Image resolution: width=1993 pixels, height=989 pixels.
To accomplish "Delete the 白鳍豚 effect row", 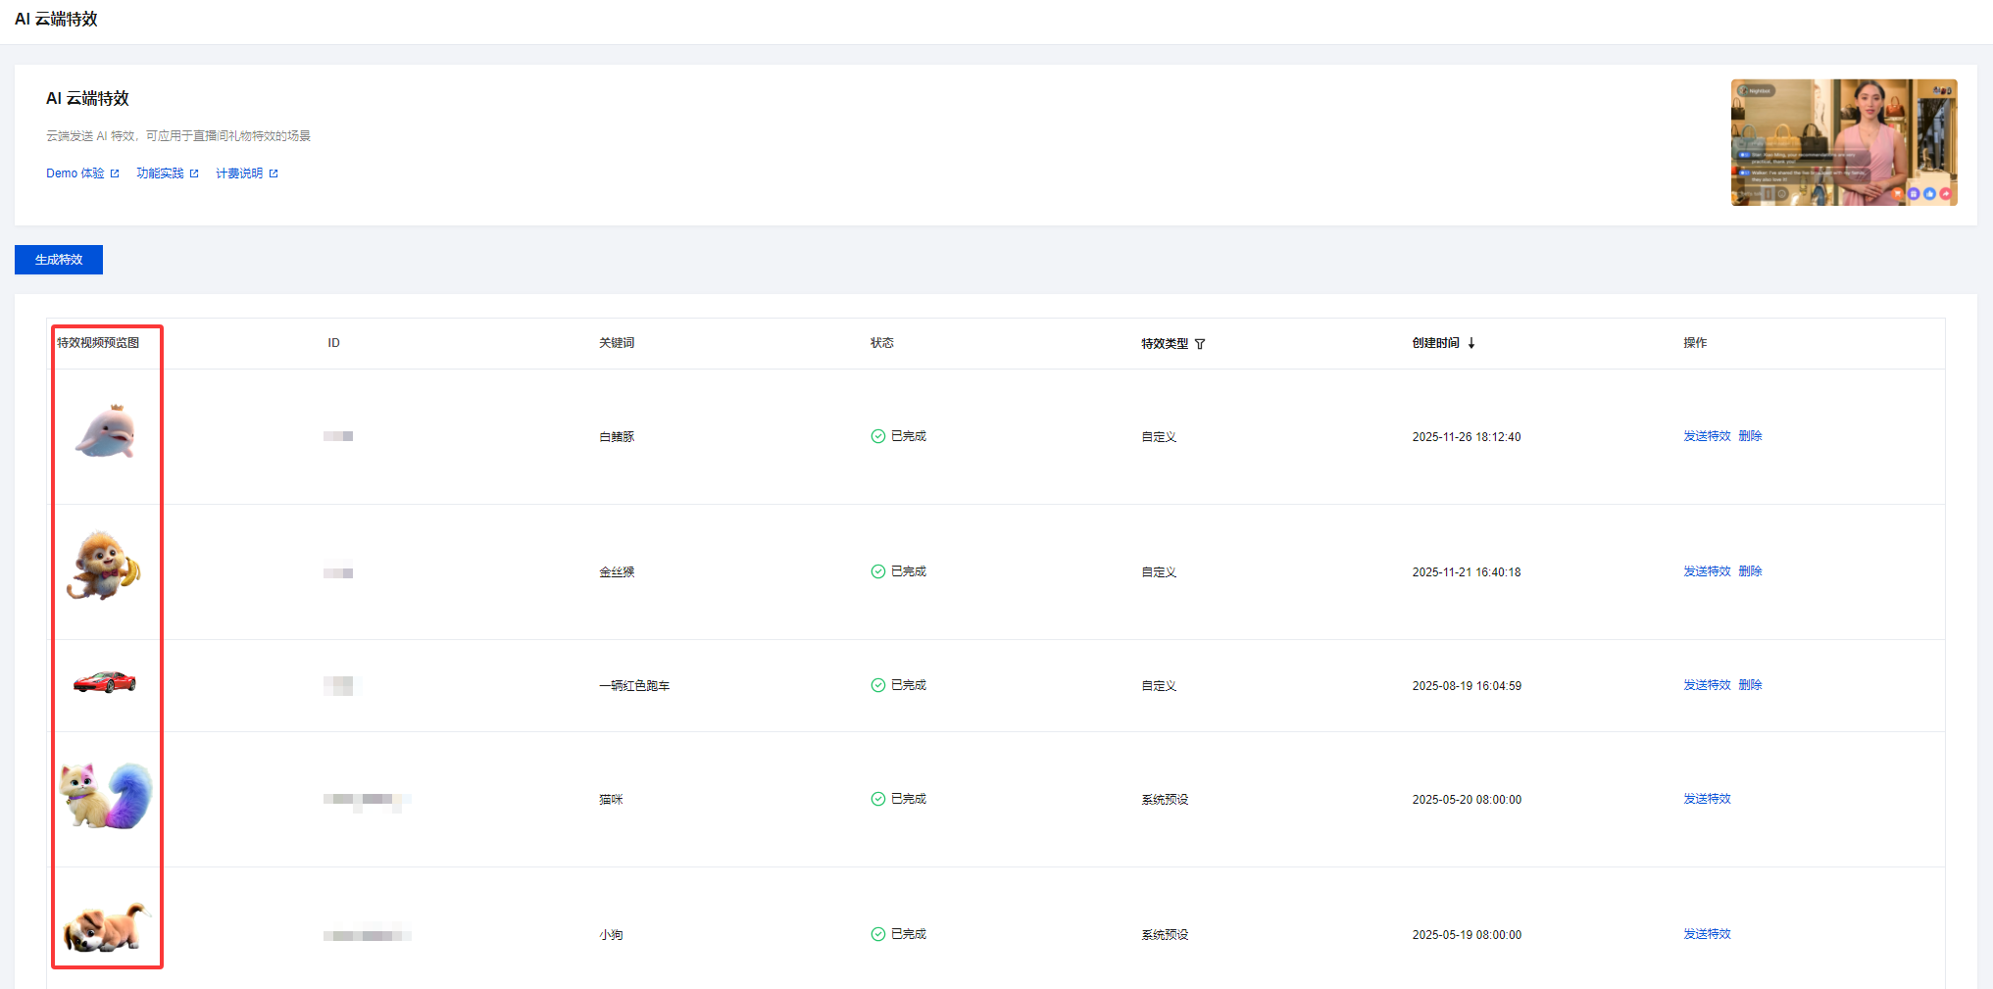I will [1750, 436].
